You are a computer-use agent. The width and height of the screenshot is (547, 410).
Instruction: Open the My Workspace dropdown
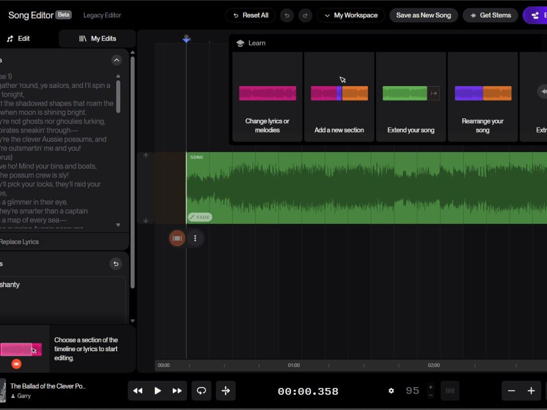pos(351,15)
